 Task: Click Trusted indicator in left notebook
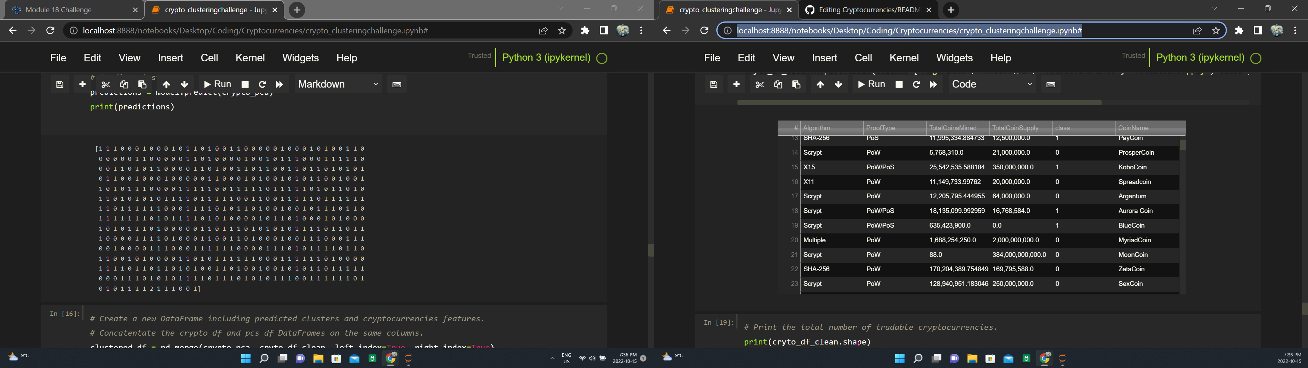[x=479, y=56]
